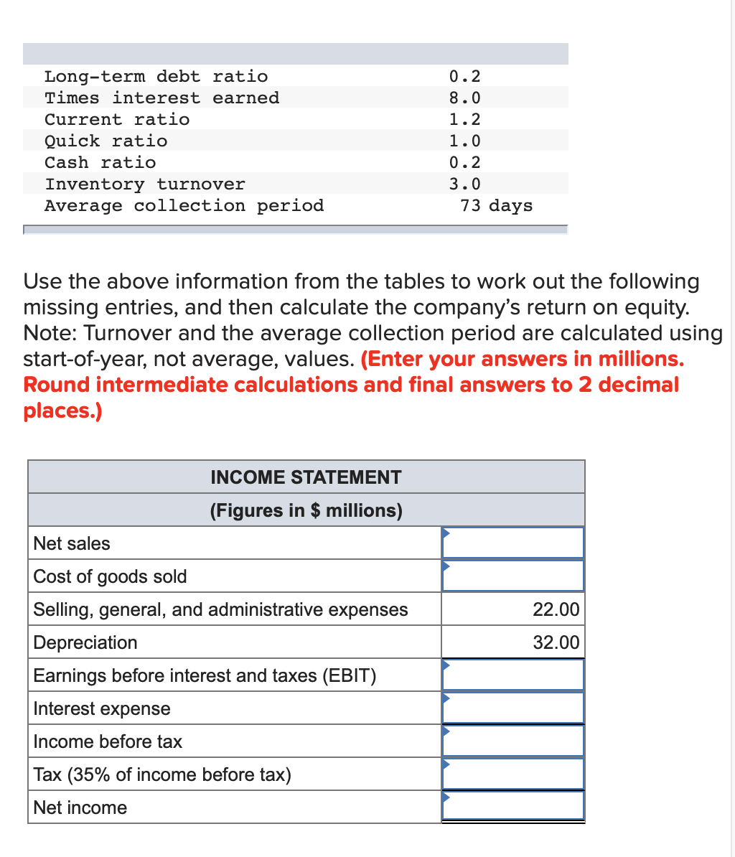Click the blue marker beside Net income field
735x857 pixels.
[x=446, y=797]
